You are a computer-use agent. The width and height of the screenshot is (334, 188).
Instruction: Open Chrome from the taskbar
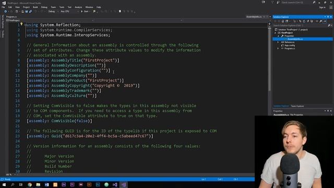click(x=30, y=184)
